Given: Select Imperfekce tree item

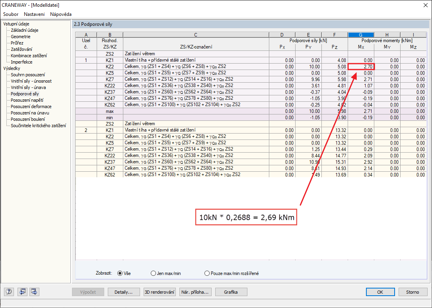Looking at the screenshot, I should click(x=21, y=62).
